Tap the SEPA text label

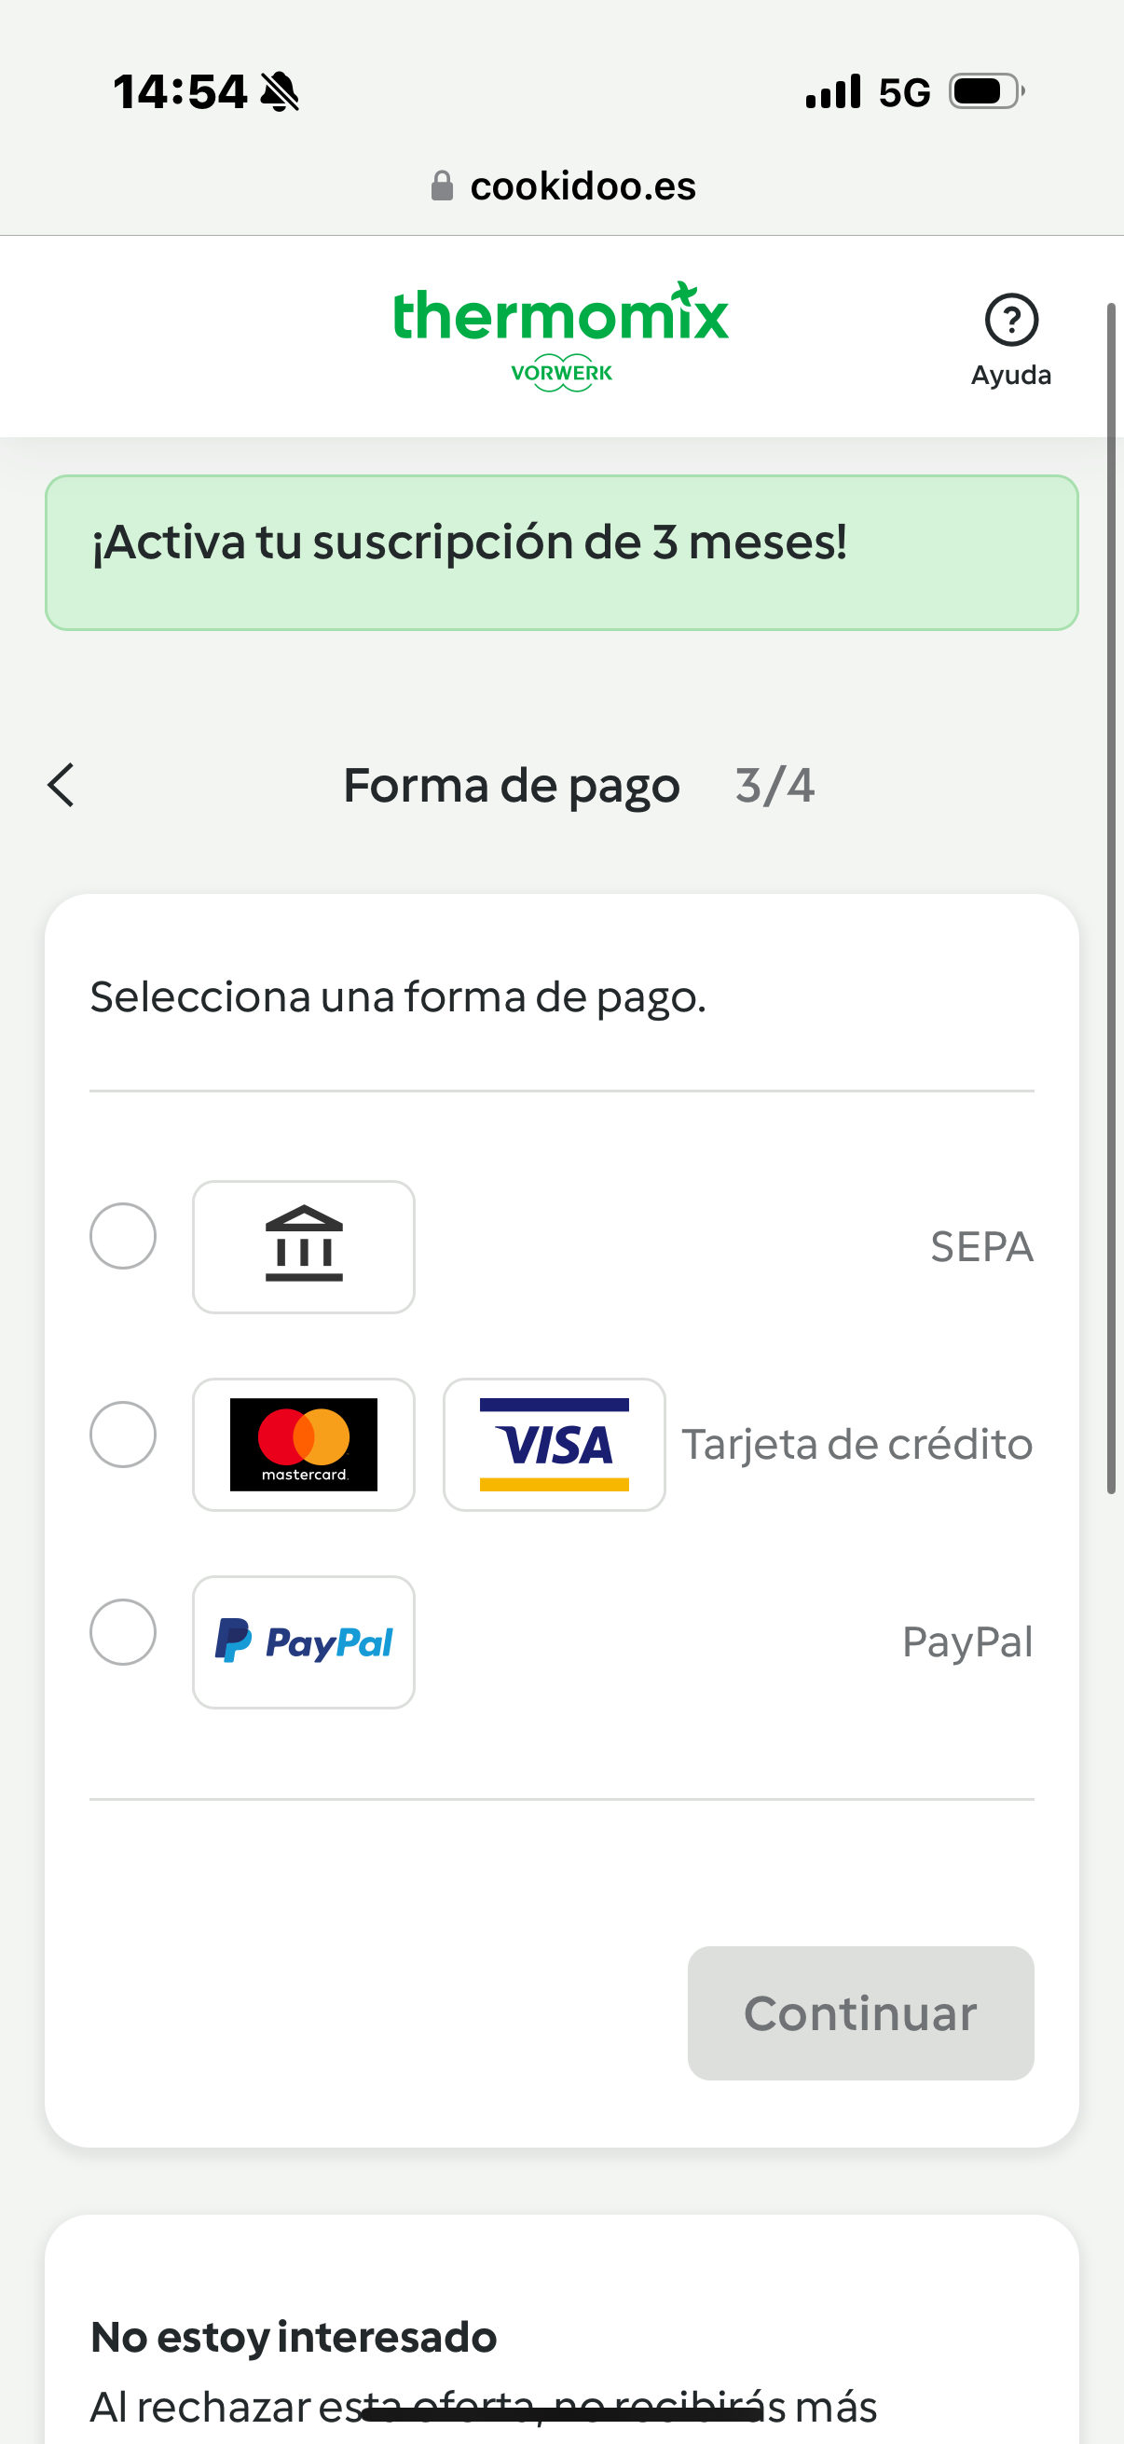point(980,1245)
